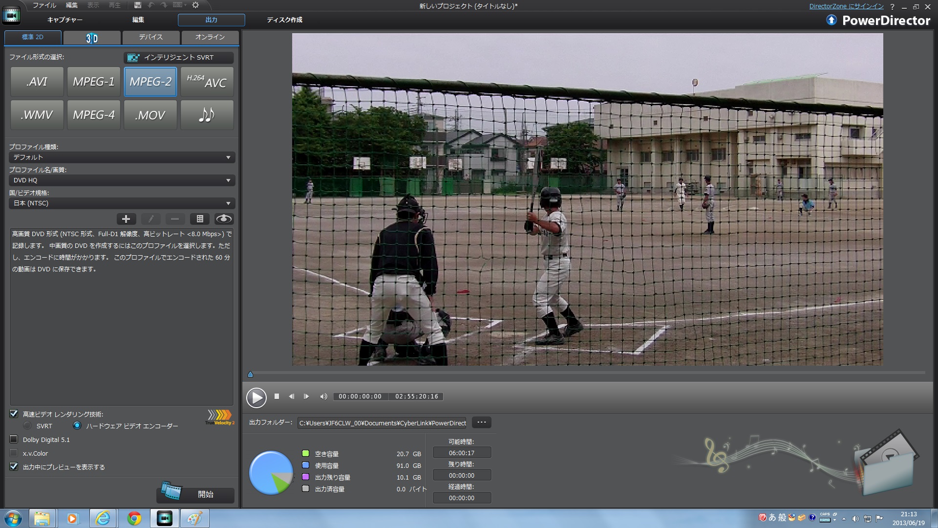Open the DVD HQ profile quality dropdown
The image size is (938, 528).
122,180
